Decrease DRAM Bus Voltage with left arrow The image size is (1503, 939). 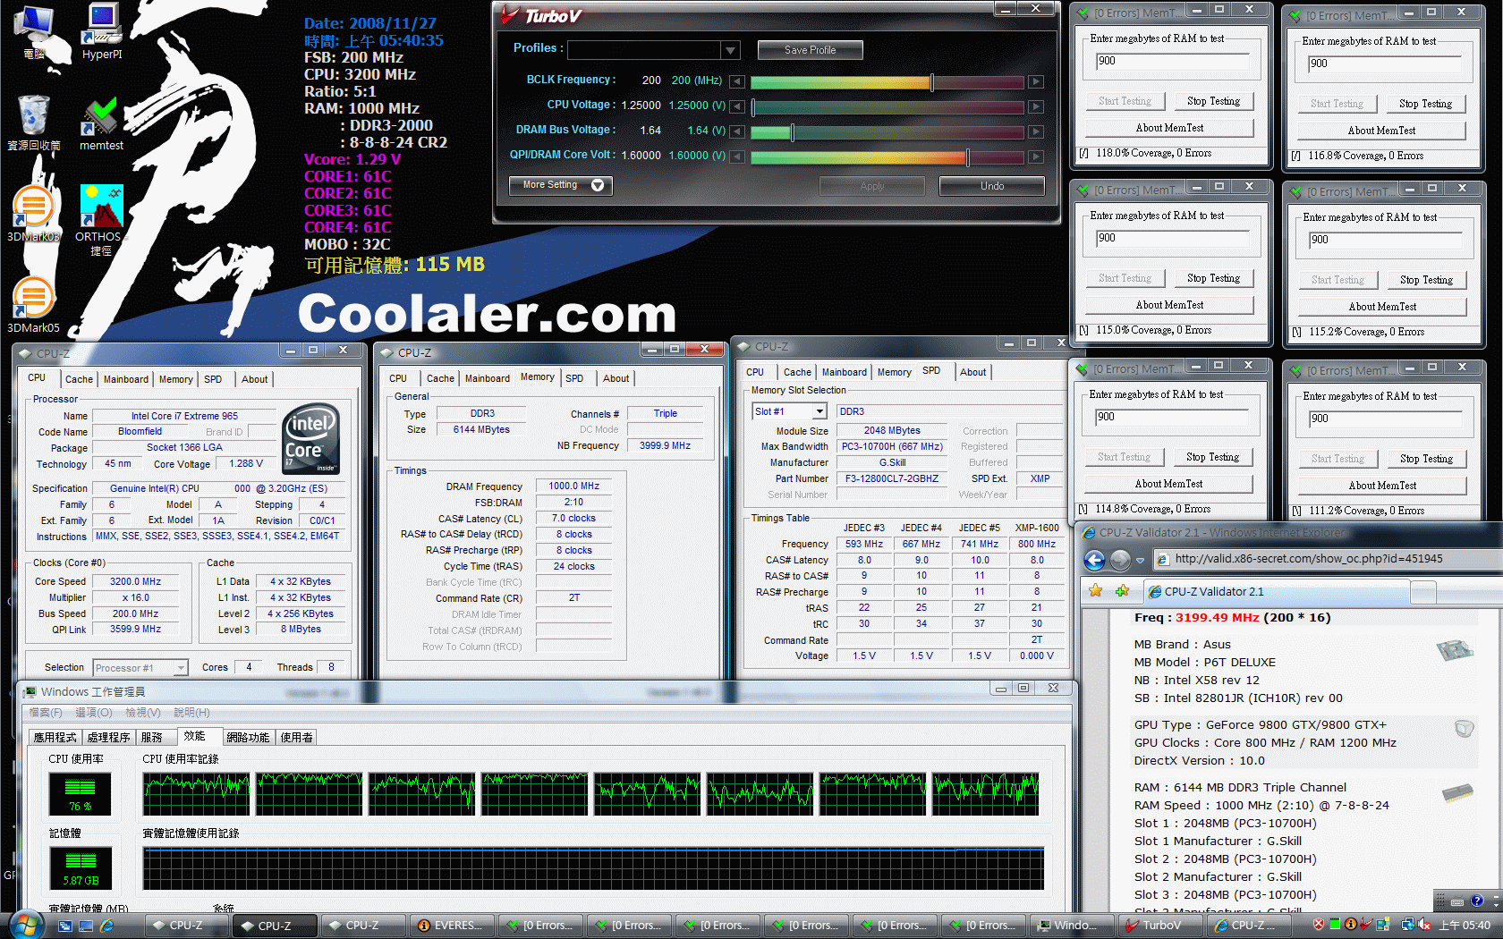pos(737,131)
